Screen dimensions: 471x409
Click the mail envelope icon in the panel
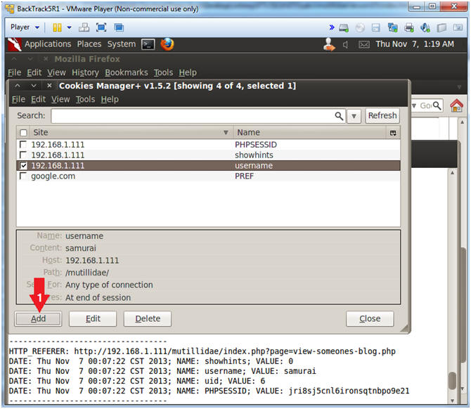[x=364, y=45]
